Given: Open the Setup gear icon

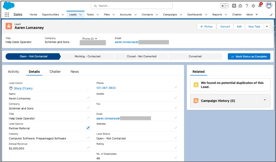Looking at the screenshot, I should click(x=253, y=6).
